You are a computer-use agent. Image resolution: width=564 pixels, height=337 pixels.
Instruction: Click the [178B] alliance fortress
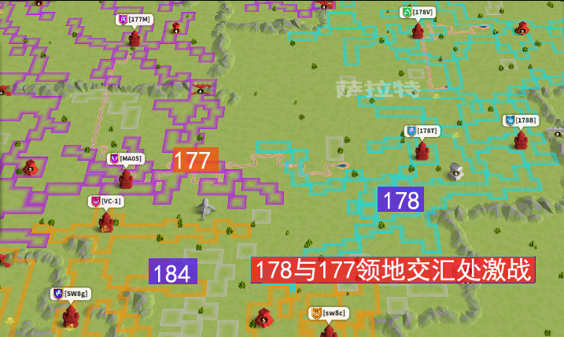pyautogui.click(x=521, y=139)
